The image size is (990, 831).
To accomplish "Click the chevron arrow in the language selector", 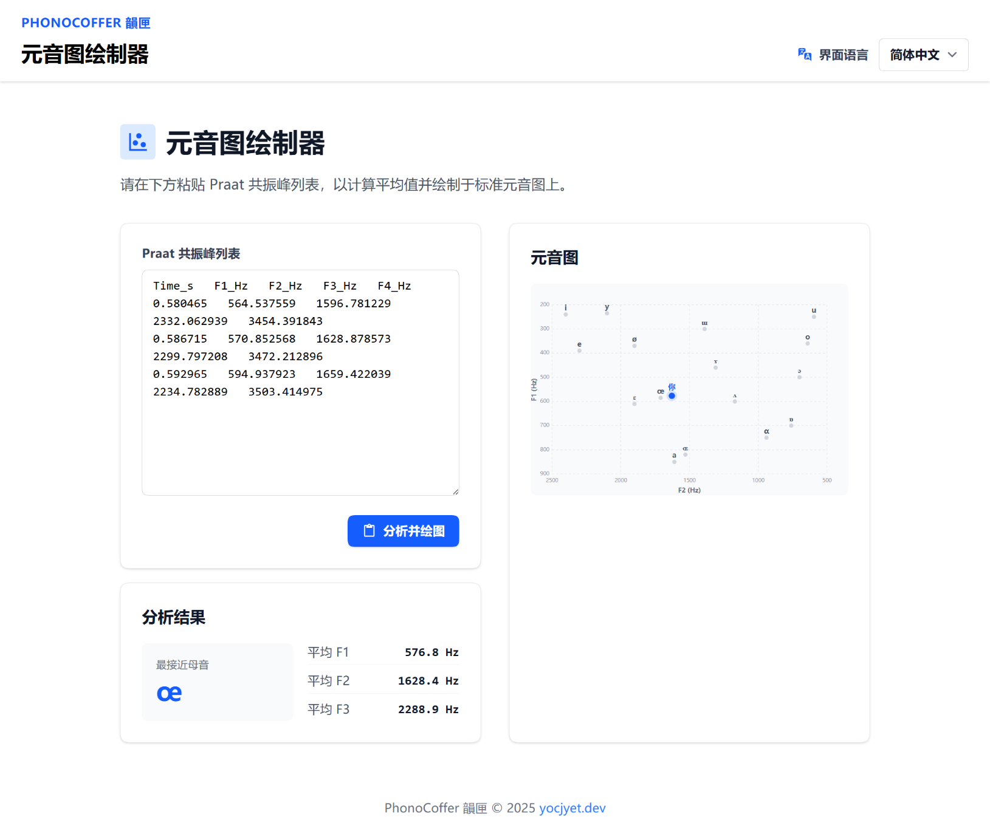I will point(953,55).
